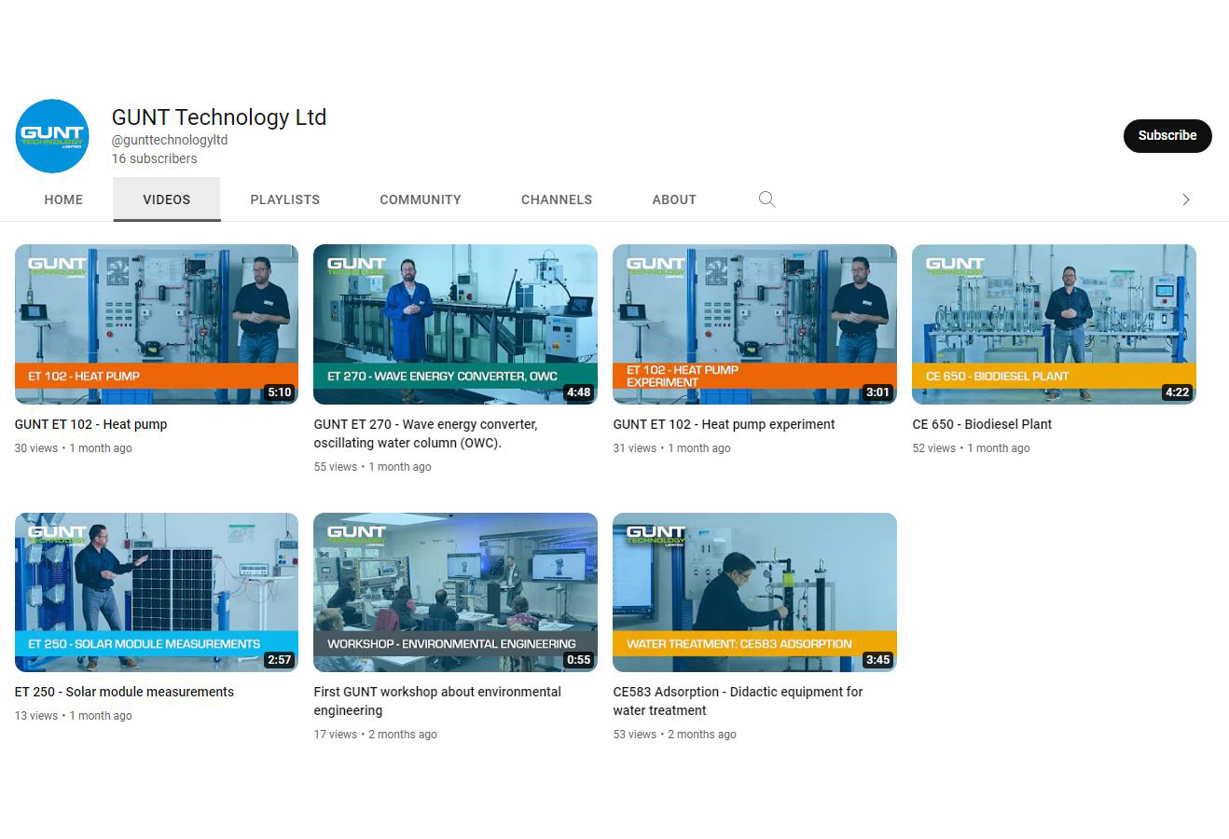
Task: Play the ET 270 Wave Energy Converter thumbnail
Action: pyautogui.click(x=455, y=324)
